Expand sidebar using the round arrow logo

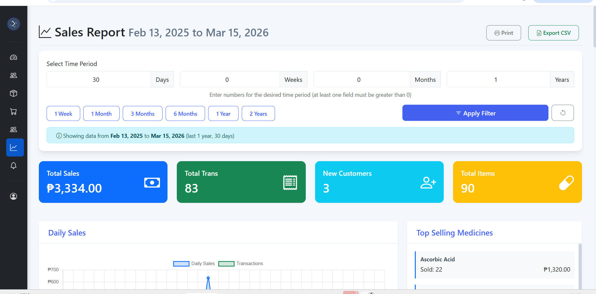(13, 24)
